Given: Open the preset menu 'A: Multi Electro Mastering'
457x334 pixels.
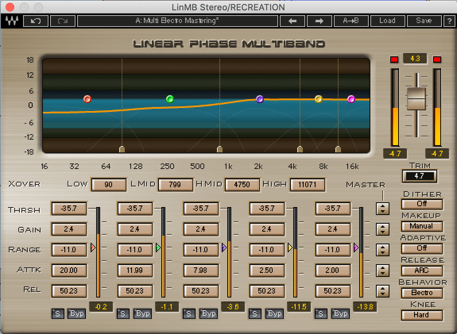Looking at the screenshot, I should point(177,21).
